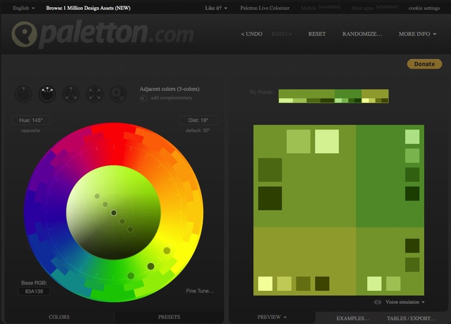The height and width of the screenshot is (324, 451).
Task: Click the Fine Tune link
Action: point(200,291)
